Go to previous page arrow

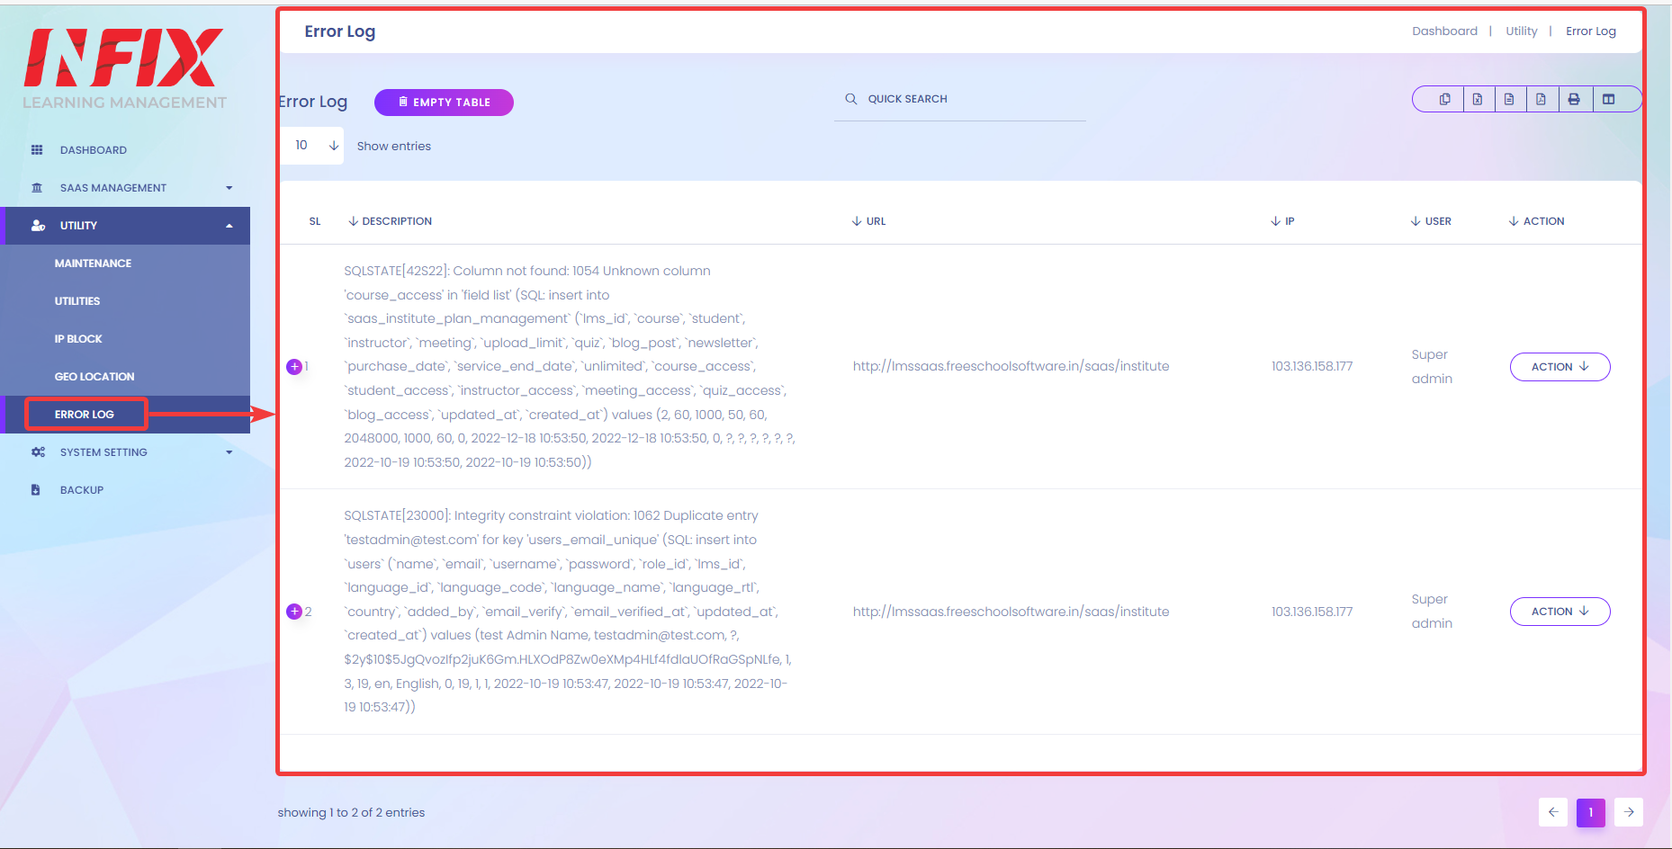pos(1553,812)
